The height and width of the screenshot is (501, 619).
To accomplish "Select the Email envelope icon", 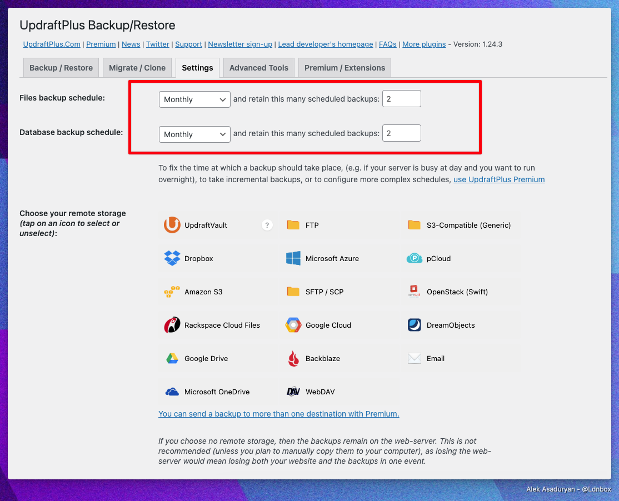I will pyautogui.click(x=414, y=358).
